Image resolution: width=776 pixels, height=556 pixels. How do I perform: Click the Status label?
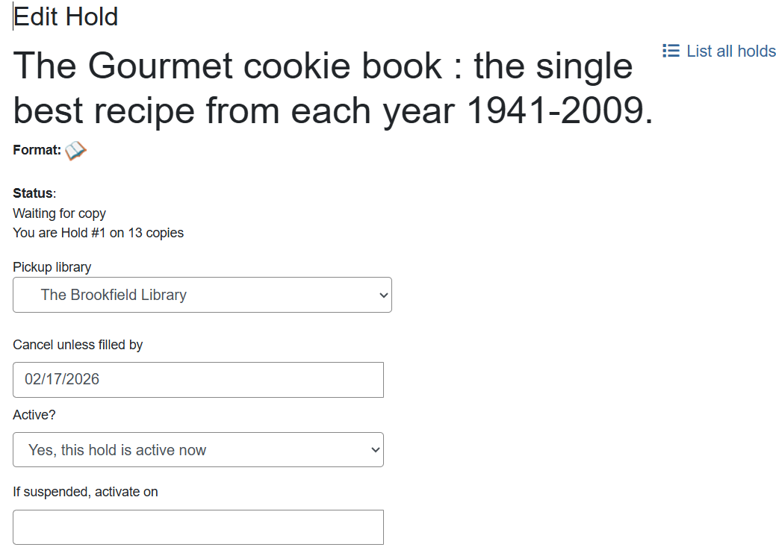click(33, 194)
